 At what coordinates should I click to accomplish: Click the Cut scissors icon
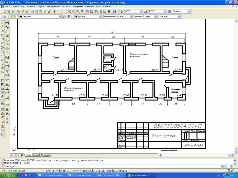coord(32,11)
